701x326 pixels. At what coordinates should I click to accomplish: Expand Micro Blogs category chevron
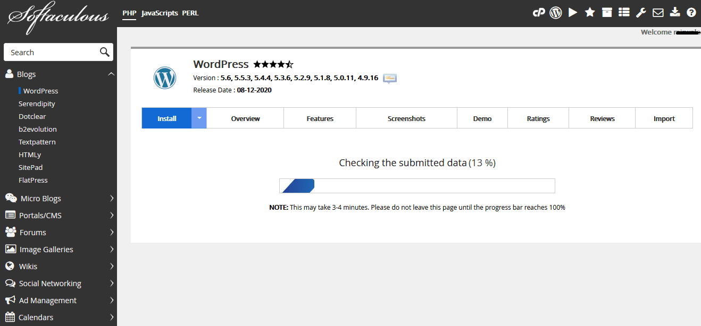(x=112, y=198)
